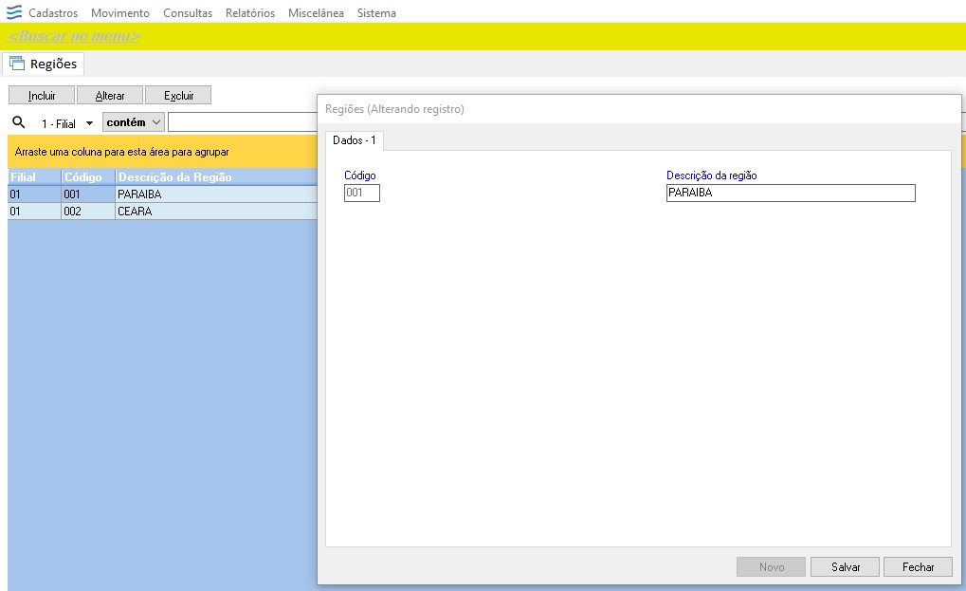This screenshot has width=966, height=591.
Task: Click the Descrição da região input field
Action: 791,193
